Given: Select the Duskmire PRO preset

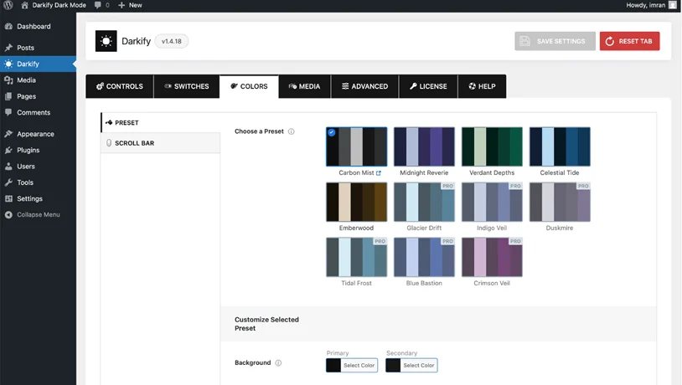Looking at the screenshot, I should click(x=560, y=202).
